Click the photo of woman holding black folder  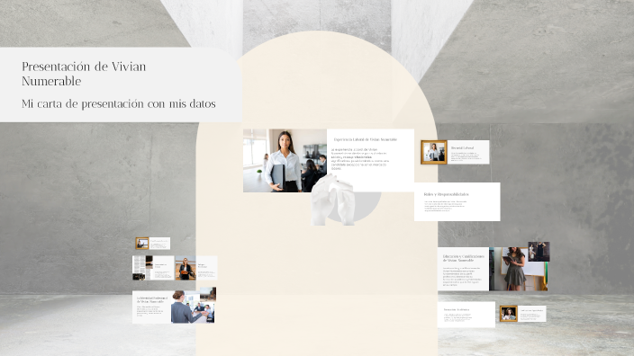pos(285,160)
